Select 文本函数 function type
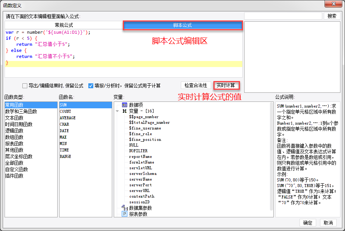 [x=31, y=118]
